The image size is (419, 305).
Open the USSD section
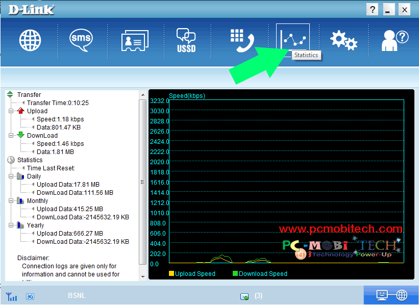186,40
